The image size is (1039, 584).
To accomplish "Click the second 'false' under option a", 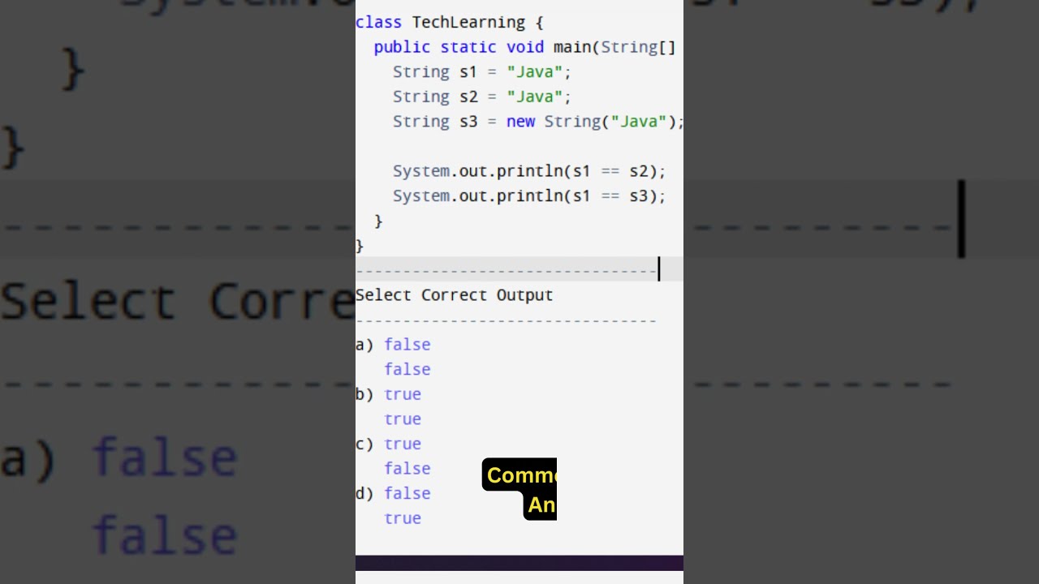I will tap(407, 370).
